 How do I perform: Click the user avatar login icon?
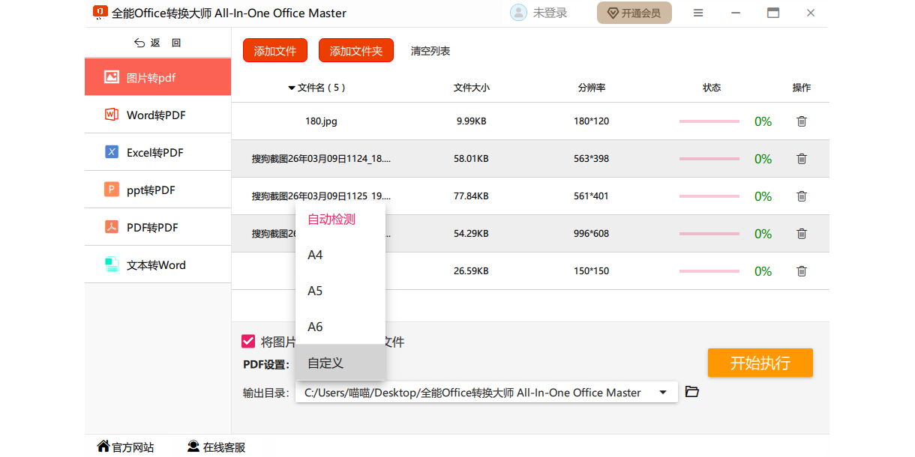[518, 13]
